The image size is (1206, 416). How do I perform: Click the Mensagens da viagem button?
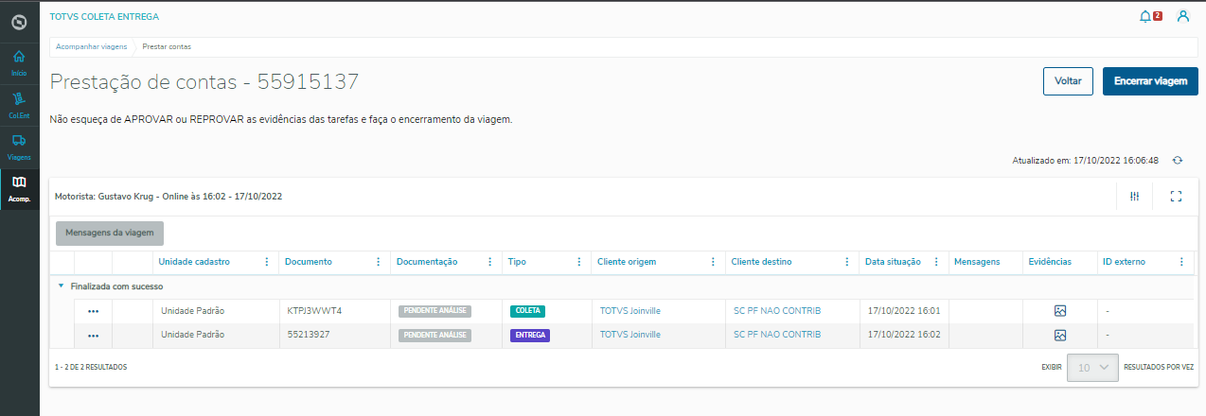(110, 233)
